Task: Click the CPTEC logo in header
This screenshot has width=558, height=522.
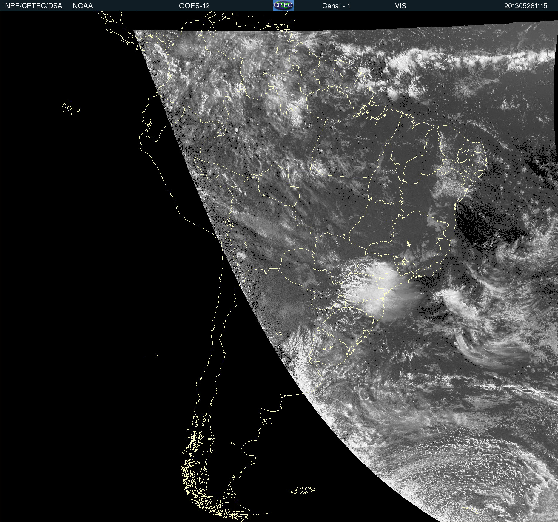Action: [283, 5]
